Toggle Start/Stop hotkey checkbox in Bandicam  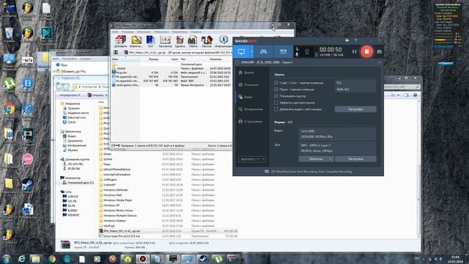click(276, 83)
